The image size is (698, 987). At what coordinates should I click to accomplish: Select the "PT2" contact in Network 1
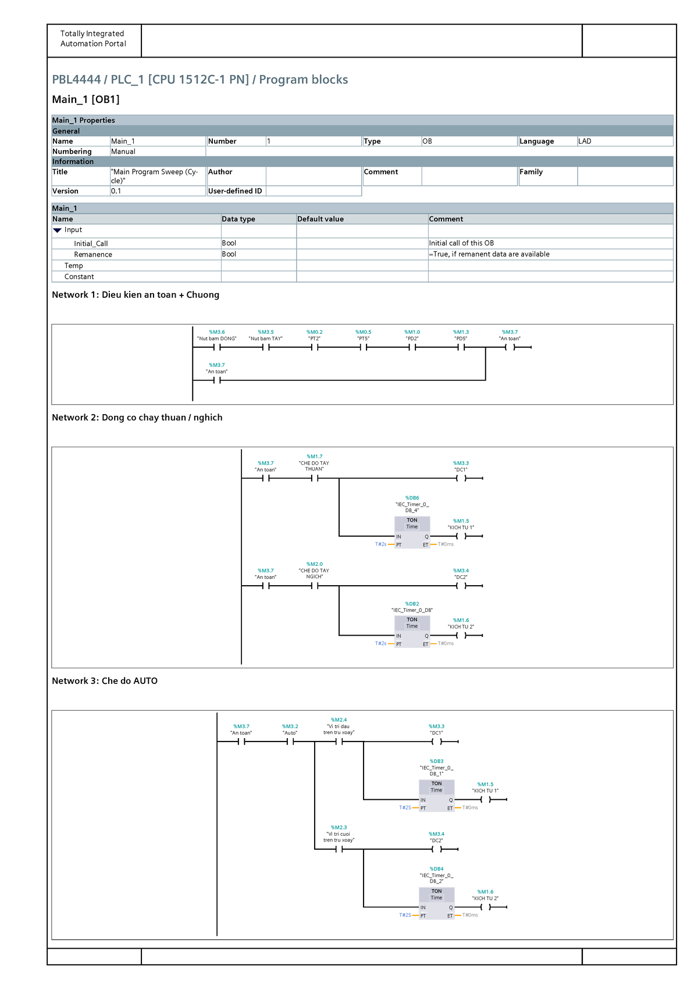pyautogui.click(x=315, y=347)
